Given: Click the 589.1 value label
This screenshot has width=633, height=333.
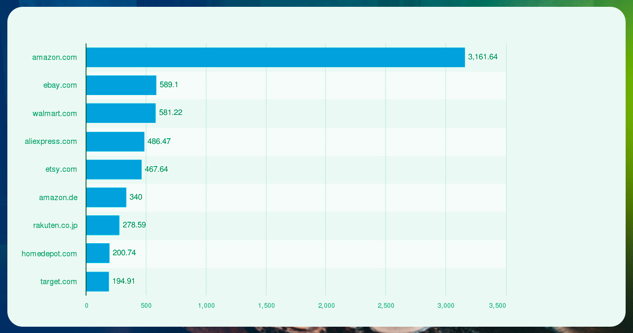Looking at the screenshot, I should tap(169, 85).
